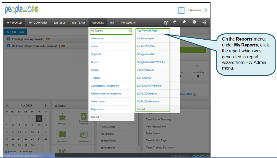Click the Handbook icon in Connect
277x158 pixels.
pyautogui.click(x=62, y=135)
